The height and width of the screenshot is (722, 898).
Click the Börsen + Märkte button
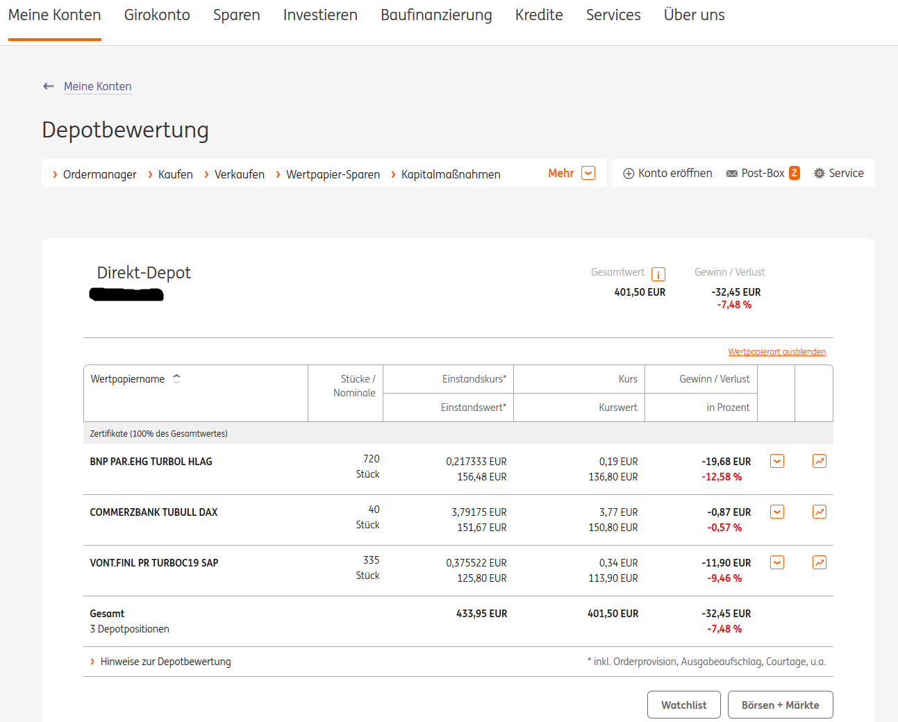(x=780, y=705)
